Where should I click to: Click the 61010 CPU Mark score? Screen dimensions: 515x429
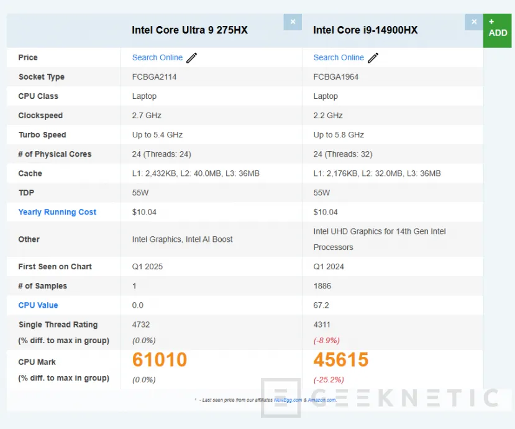pyautogui.click(x=160, y=359)
